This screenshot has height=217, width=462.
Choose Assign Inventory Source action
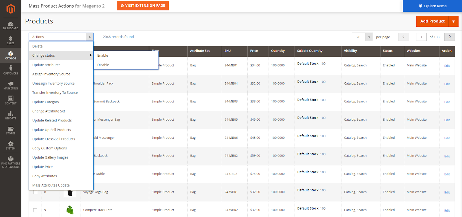(x=61, y=74)
